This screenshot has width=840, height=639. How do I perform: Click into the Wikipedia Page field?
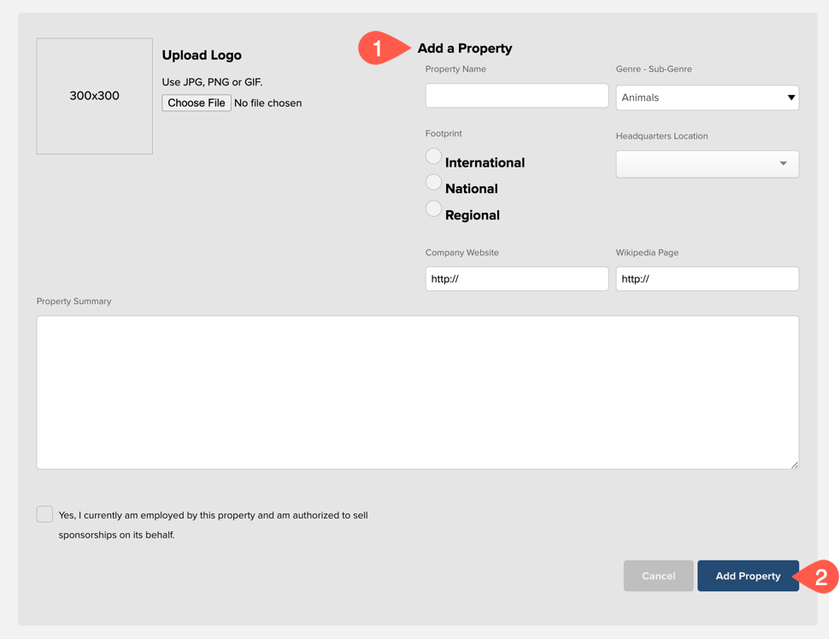coord(707,278)
